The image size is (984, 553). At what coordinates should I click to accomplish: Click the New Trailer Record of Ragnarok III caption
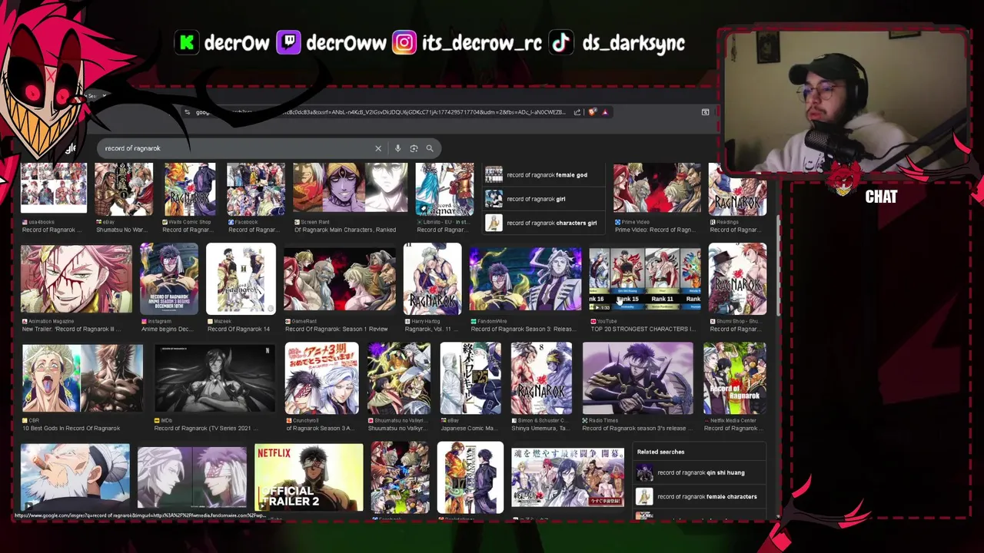[x=71, y=329]
